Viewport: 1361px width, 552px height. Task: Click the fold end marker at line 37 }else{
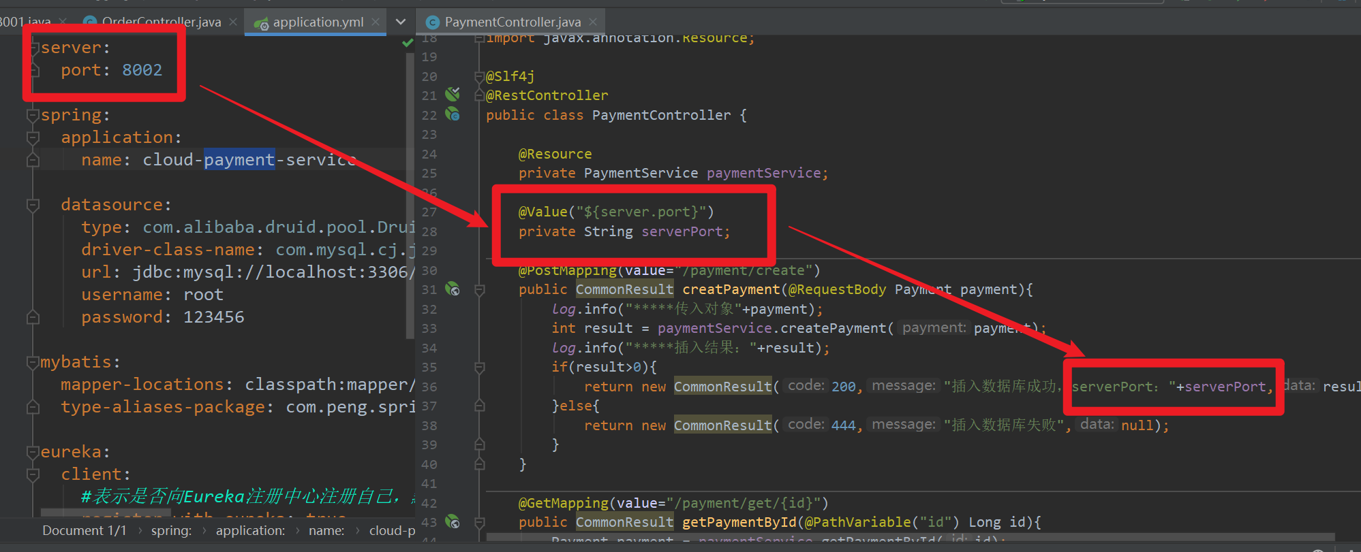(480, 406)
